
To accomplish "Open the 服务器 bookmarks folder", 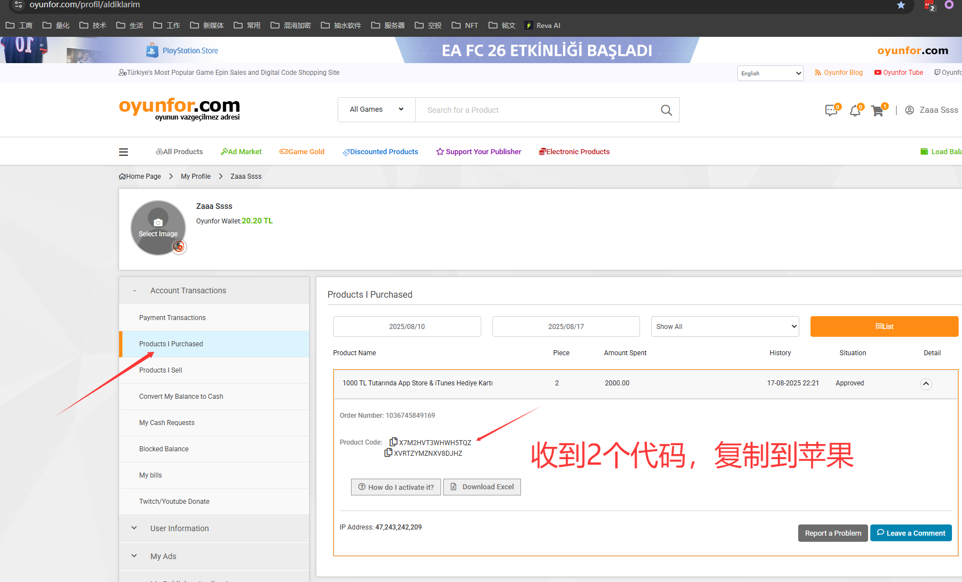I will coord(388,26).
